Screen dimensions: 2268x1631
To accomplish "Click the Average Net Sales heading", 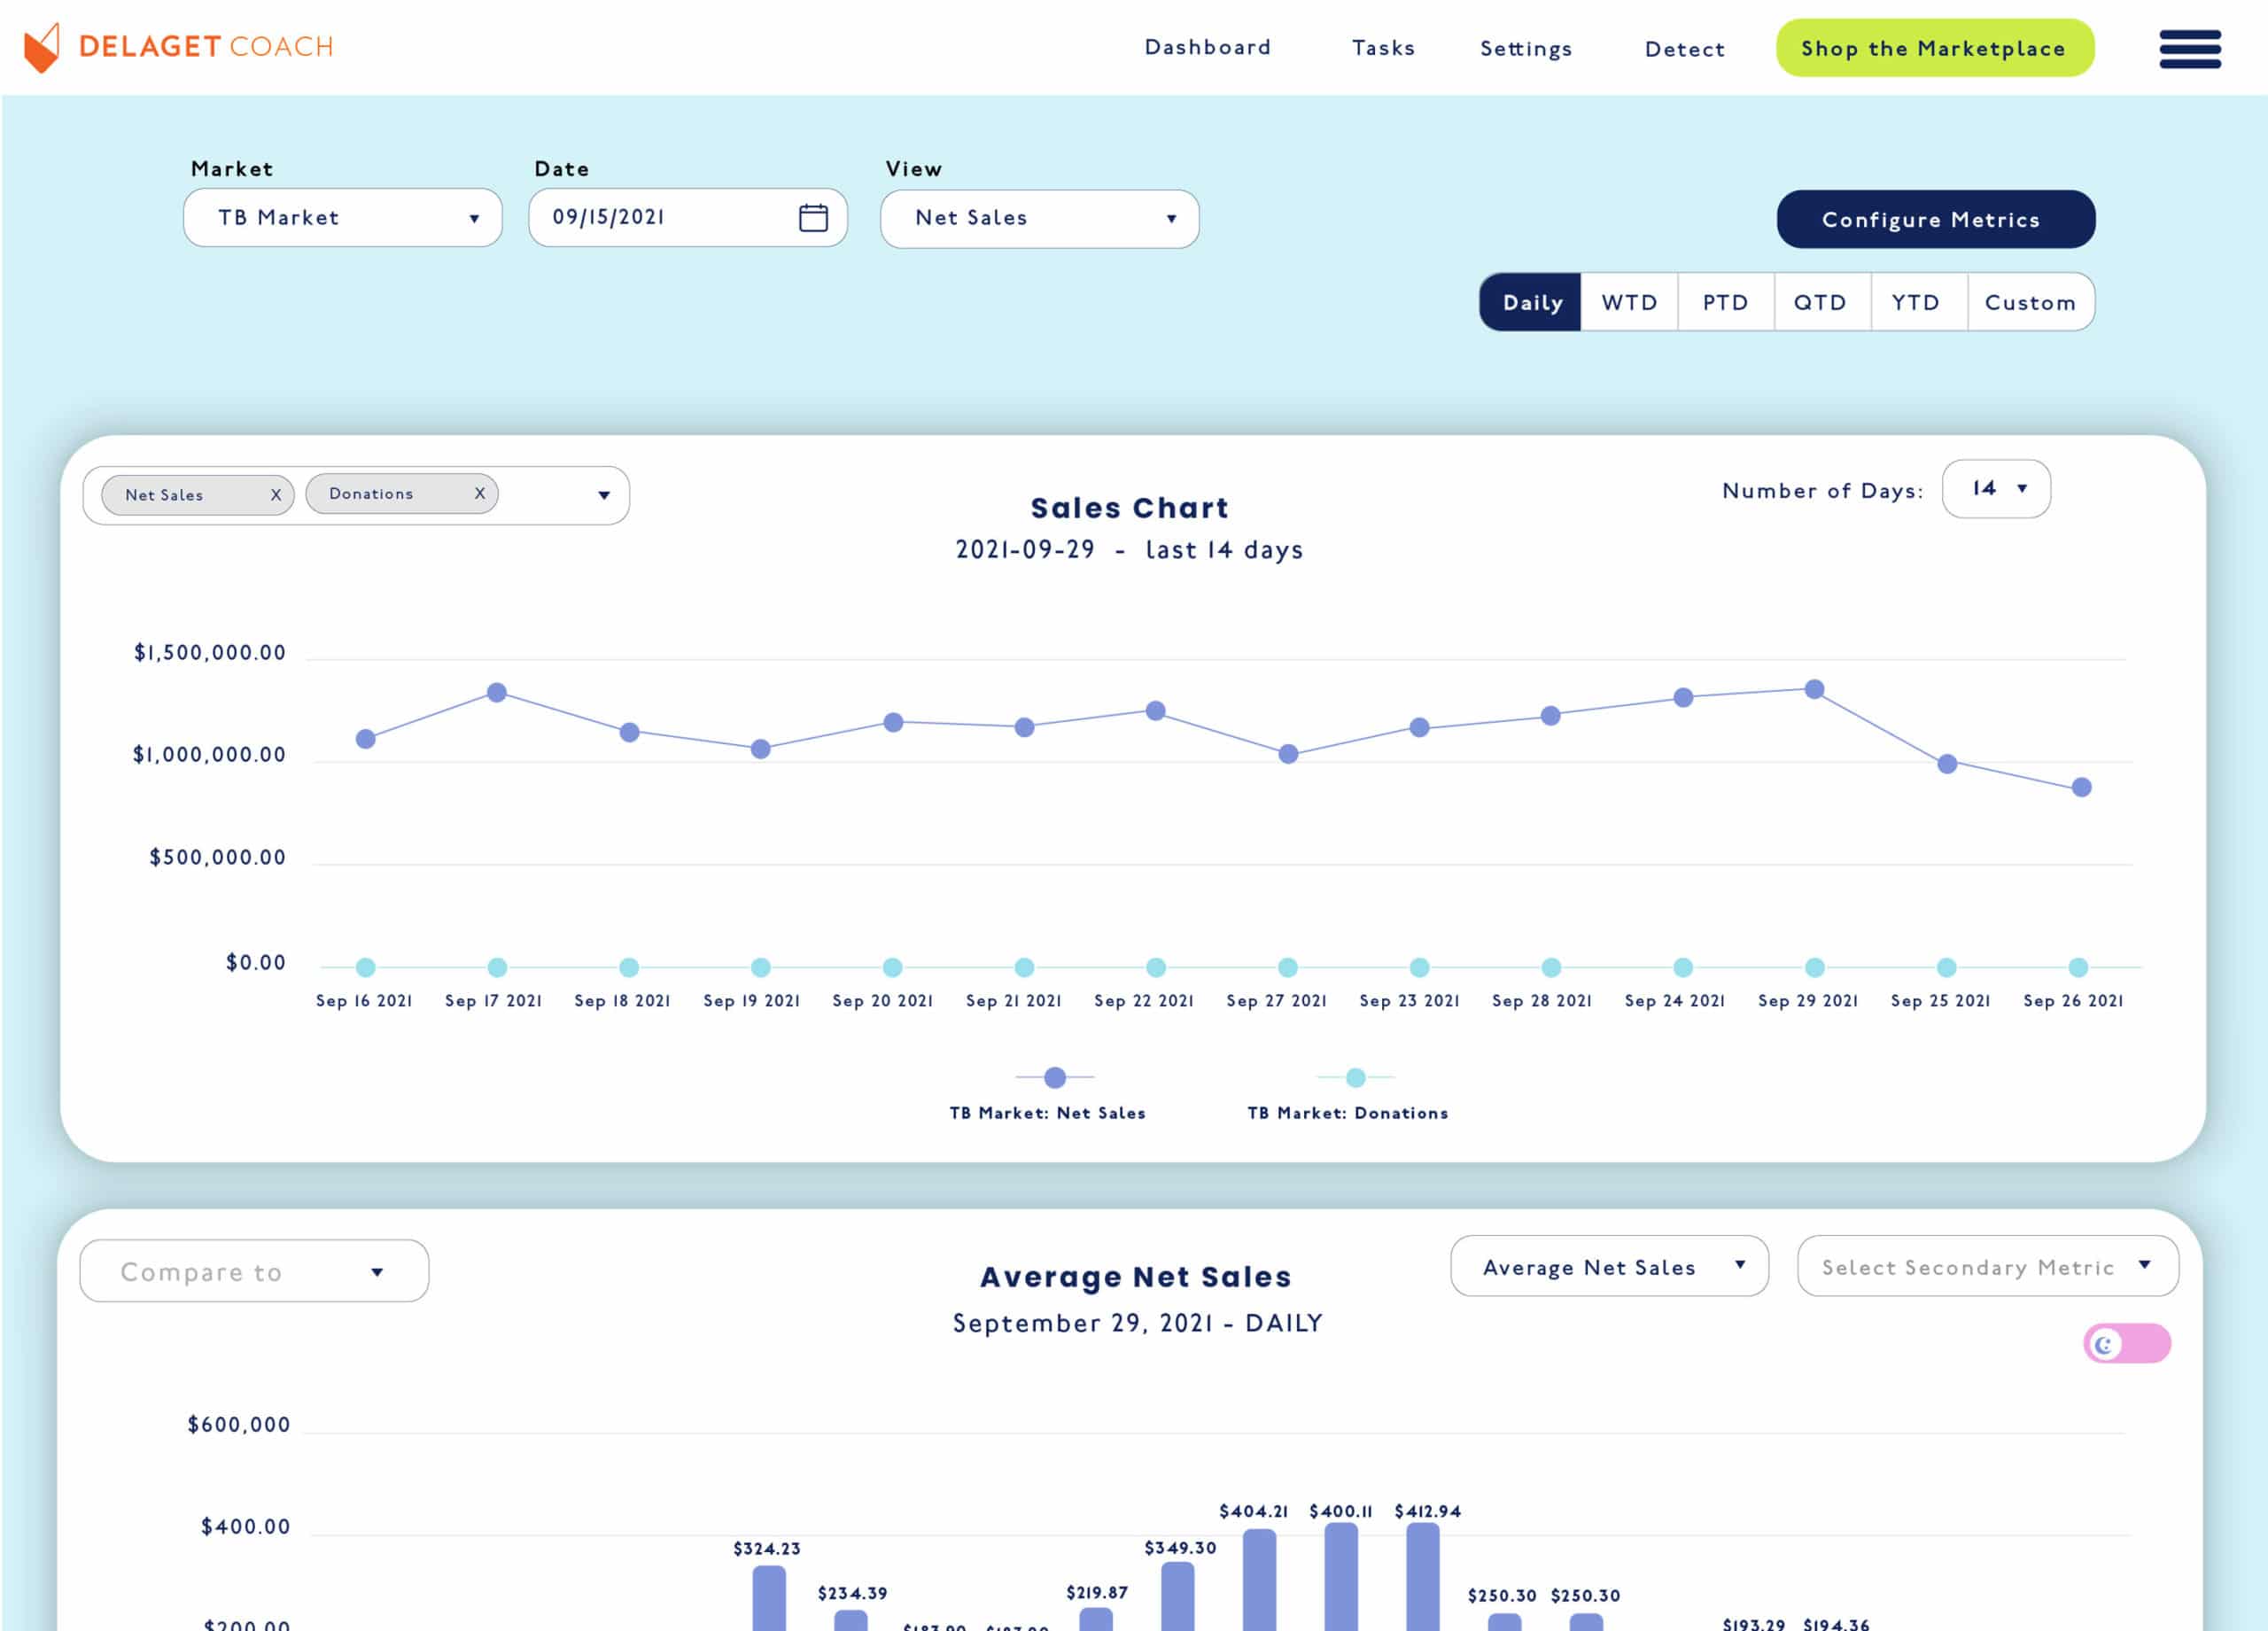I will [x=1135, y=1277].
